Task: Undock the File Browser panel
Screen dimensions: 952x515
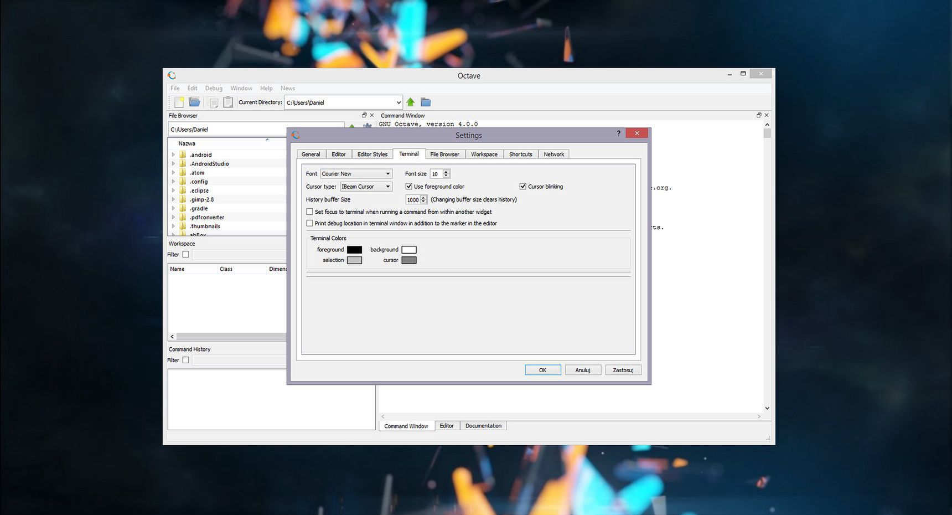Action: (x=364, y=115)
